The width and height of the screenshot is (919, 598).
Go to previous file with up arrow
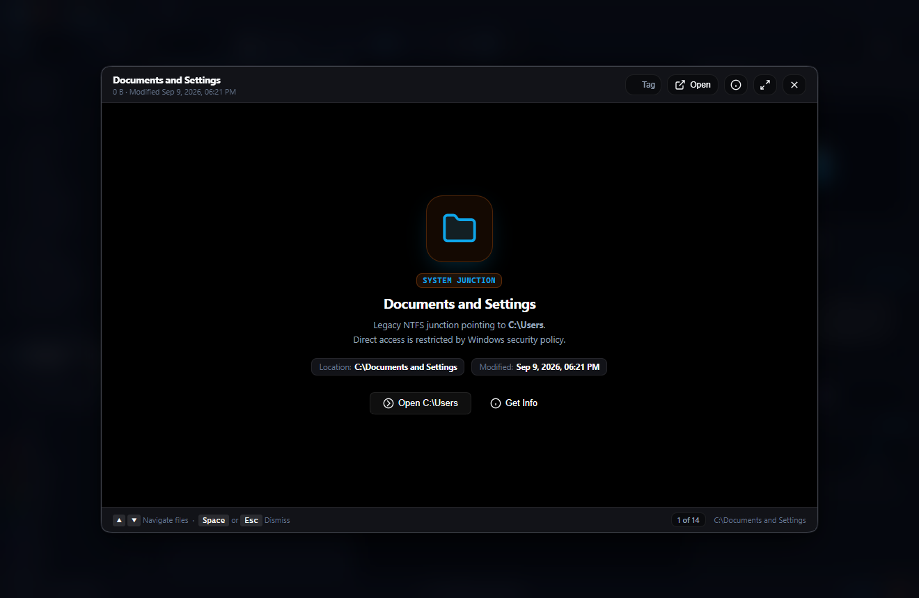pos(119,520)
